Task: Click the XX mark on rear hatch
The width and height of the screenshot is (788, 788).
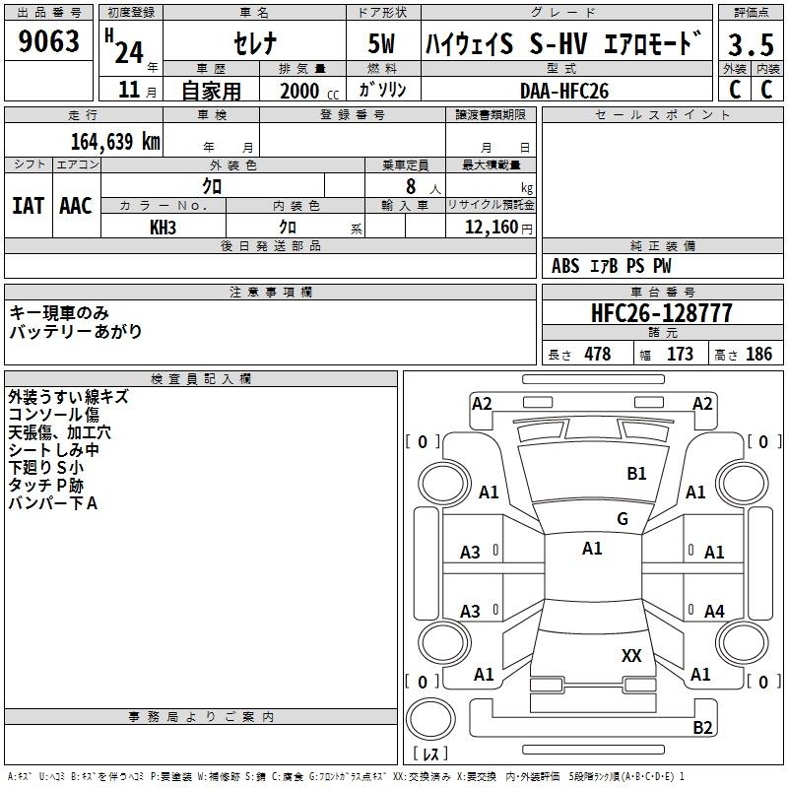Action: pos(631,655)
